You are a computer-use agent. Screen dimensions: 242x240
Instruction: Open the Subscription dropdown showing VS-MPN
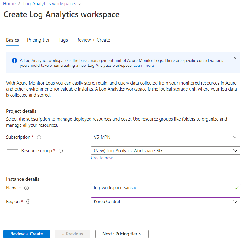pyautogui.click(x=165, y=137)
